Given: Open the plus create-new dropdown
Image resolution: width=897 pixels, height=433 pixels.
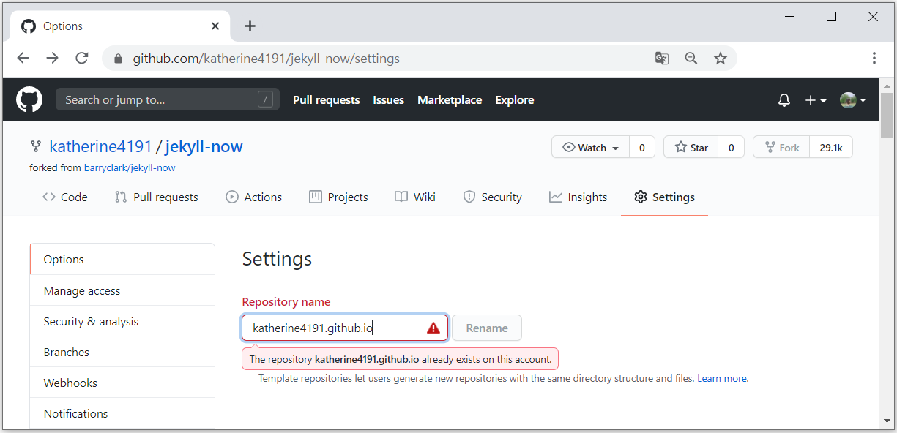Looking at the screenshot, I should point(816,100).
